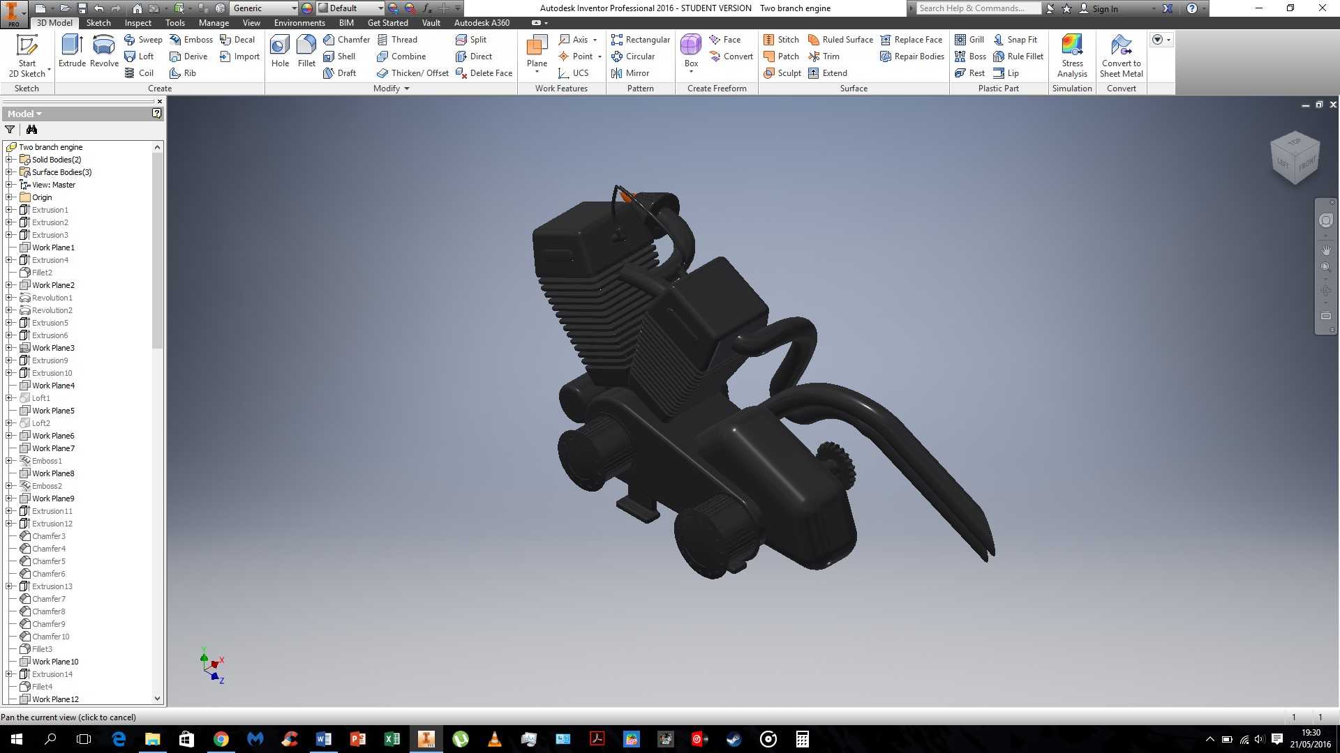This screenshot has width=1340, height=753.
Task: Choose the Box freeform tool
Action: (x=691, y=52)
